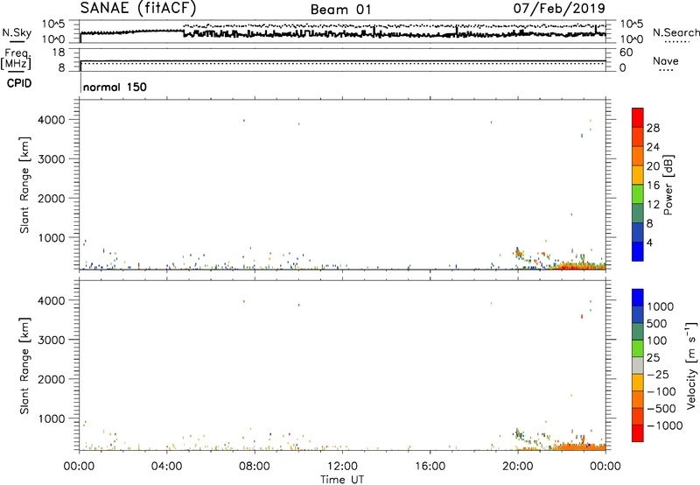The height and width of the screenshot is (485, 700).
Task: Click the SANAE (fitACF) plot title
Action: [x=138, y=8]
